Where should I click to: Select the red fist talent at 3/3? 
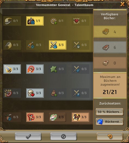click(35, 69)
